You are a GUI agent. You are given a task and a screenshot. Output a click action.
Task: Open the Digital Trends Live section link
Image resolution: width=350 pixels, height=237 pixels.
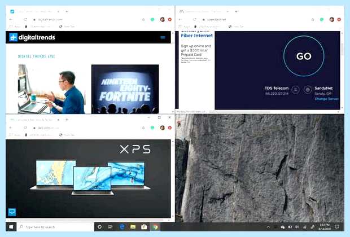point(36,56)
